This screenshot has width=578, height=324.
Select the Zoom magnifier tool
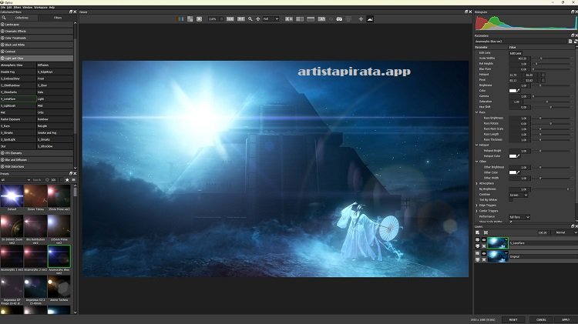coord(250,18)
